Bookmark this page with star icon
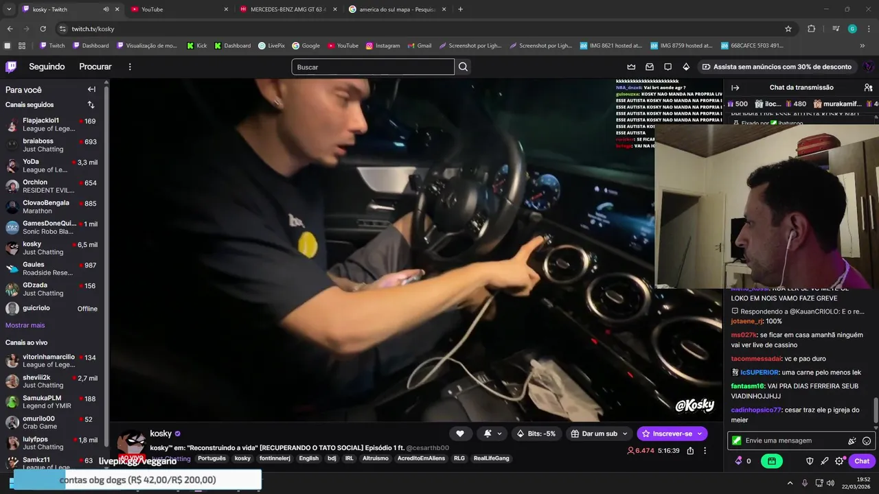This screenshot has width=879, height=494. [788, 29]
